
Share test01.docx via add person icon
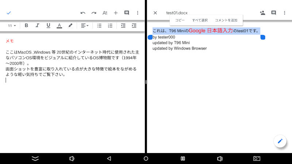(262, 13)
